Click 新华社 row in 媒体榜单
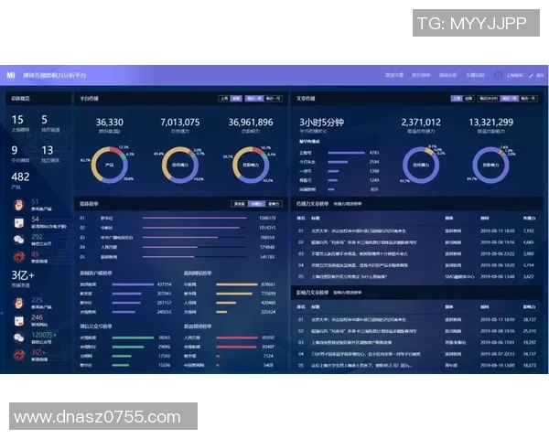The height and width of the screenshot is (439, 549). click(106, 218)
